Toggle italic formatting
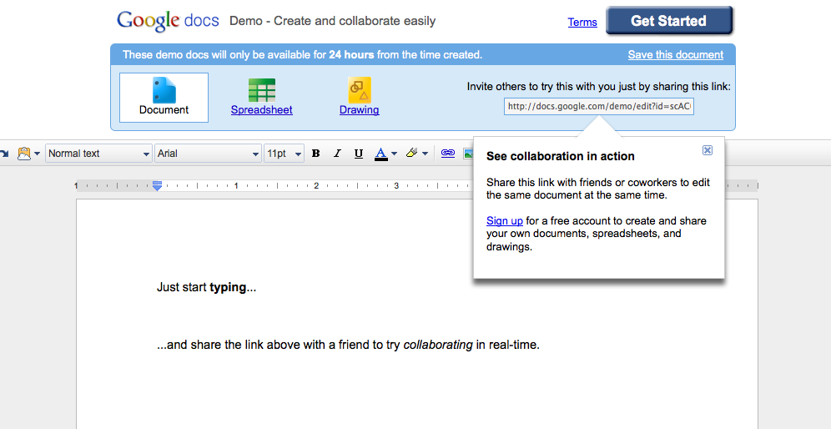This screenshot has height=429, width=831. tap(337, 154)
